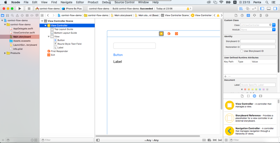Collapse the control-flow-demo project root

[2, 21]
